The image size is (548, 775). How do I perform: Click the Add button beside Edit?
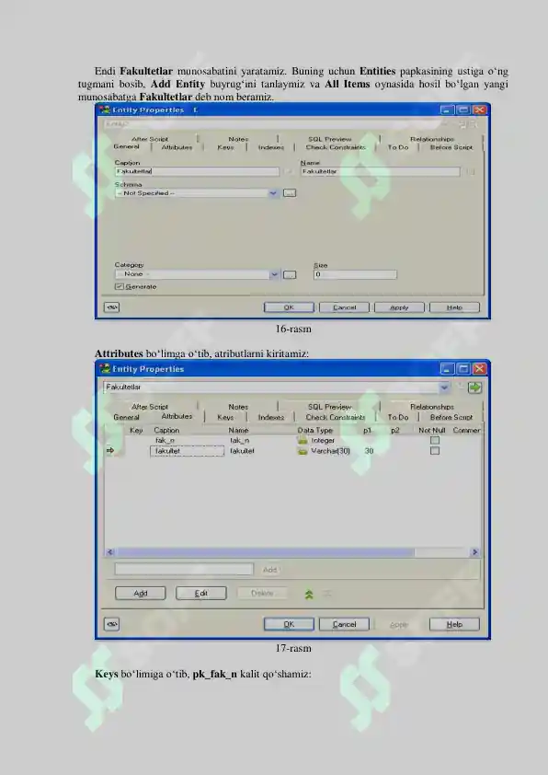coord(140,593)
